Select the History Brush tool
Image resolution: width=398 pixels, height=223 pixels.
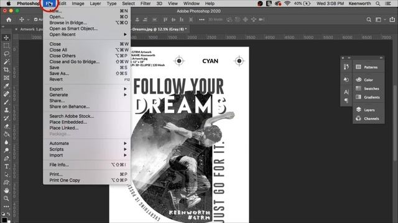pos(6,118)
